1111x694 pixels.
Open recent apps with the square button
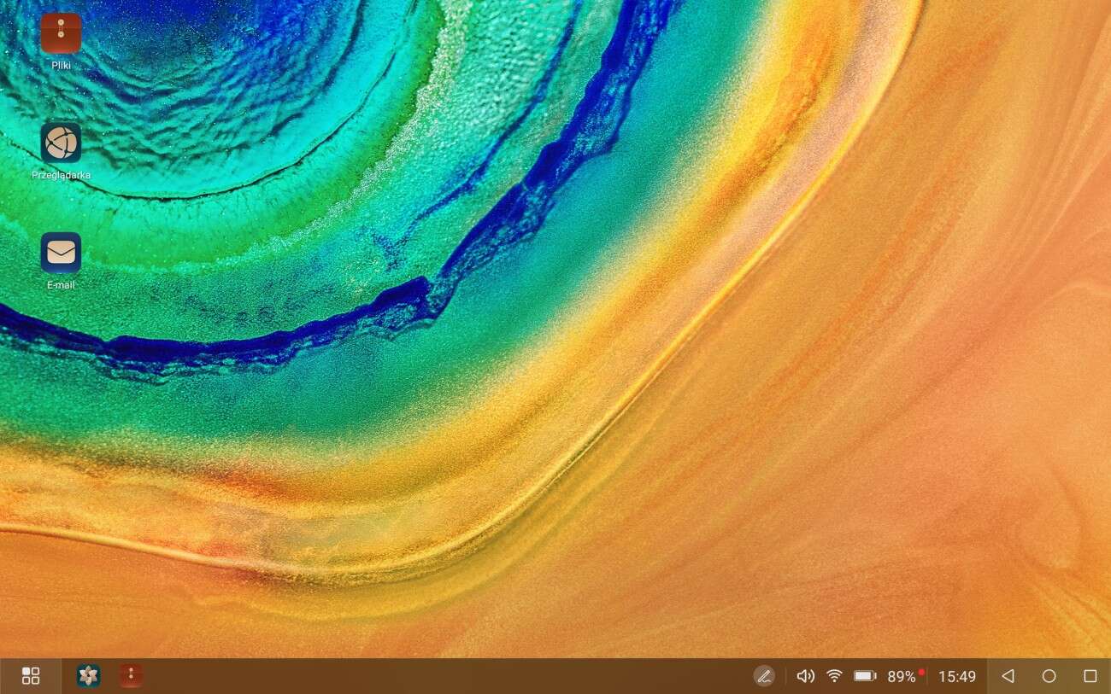point(1090,675)
